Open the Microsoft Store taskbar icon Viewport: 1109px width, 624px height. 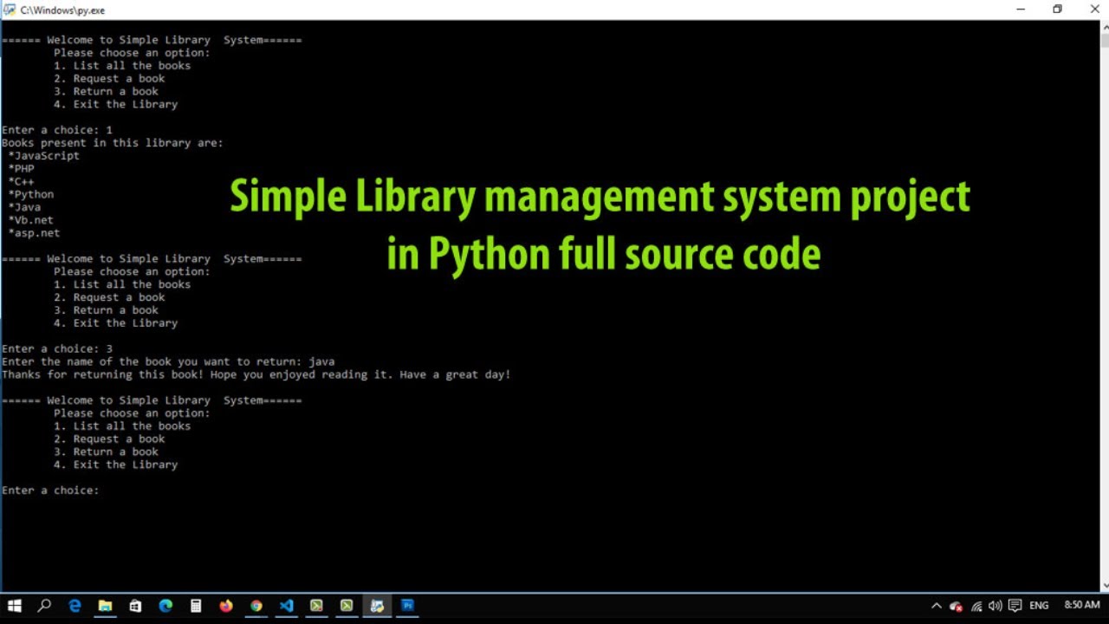135,606
